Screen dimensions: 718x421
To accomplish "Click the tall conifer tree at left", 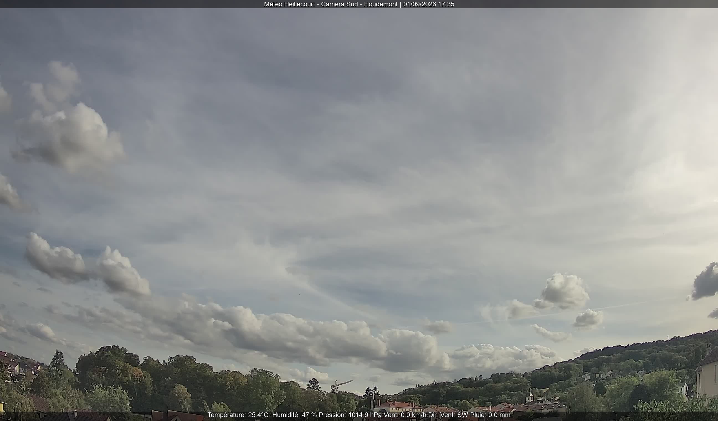I will (x=58, y=360).
